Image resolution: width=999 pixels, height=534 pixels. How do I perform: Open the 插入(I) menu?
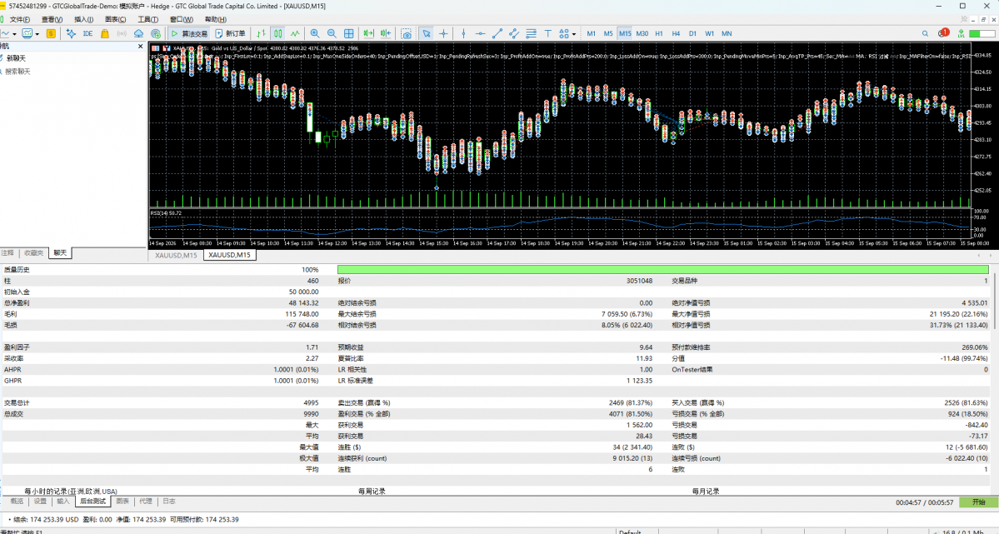pos(83,19)
